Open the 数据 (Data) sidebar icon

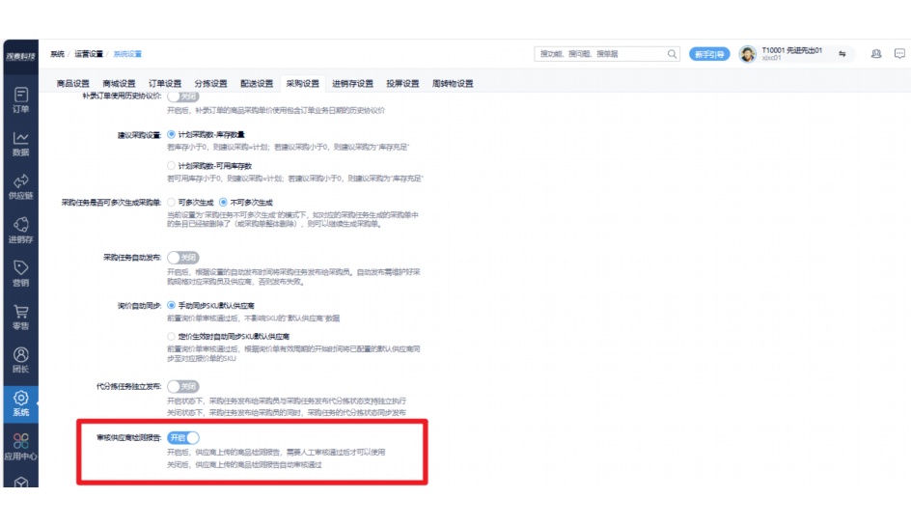click(x=20, y=143)
